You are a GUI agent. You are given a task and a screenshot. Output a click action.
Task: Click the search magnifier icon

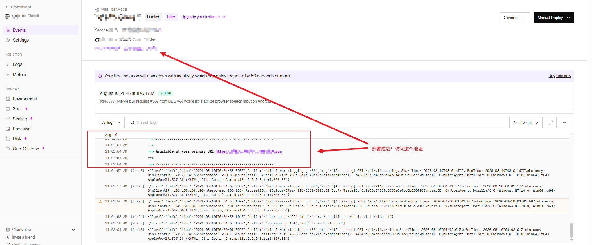click(x=133, y=123)
